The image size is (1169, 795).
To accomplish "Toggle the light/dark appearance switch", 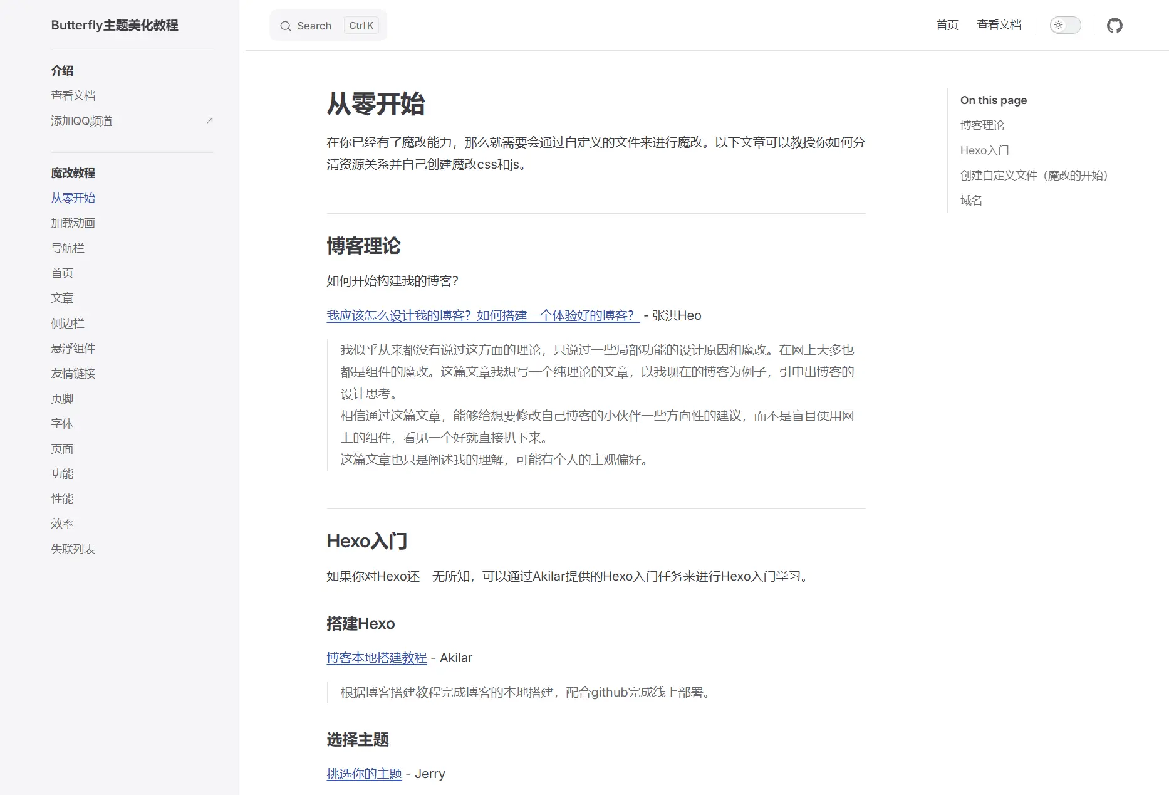I will [x=1065, y=26].
